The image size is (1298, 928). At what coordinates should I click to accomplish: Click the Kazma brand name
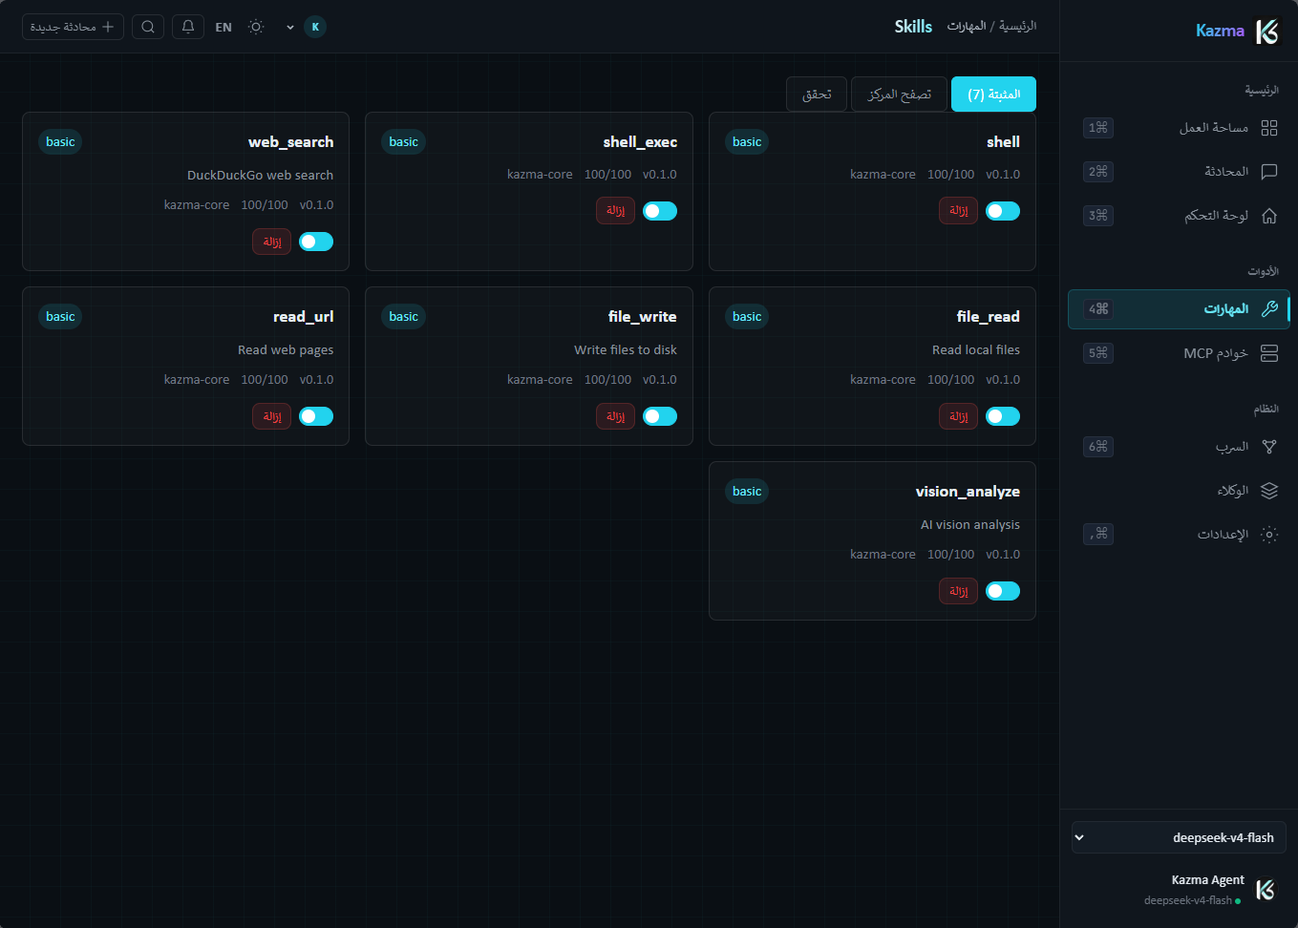click(x=1220, y=31)
